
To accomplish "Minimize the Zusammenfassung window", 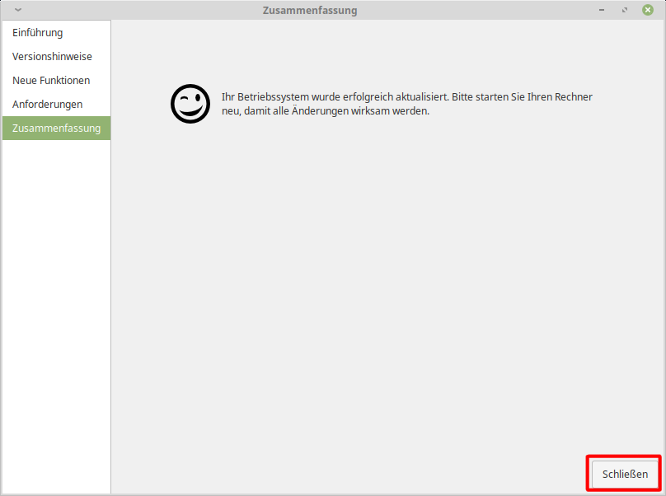I will click(x=601, y=10).
